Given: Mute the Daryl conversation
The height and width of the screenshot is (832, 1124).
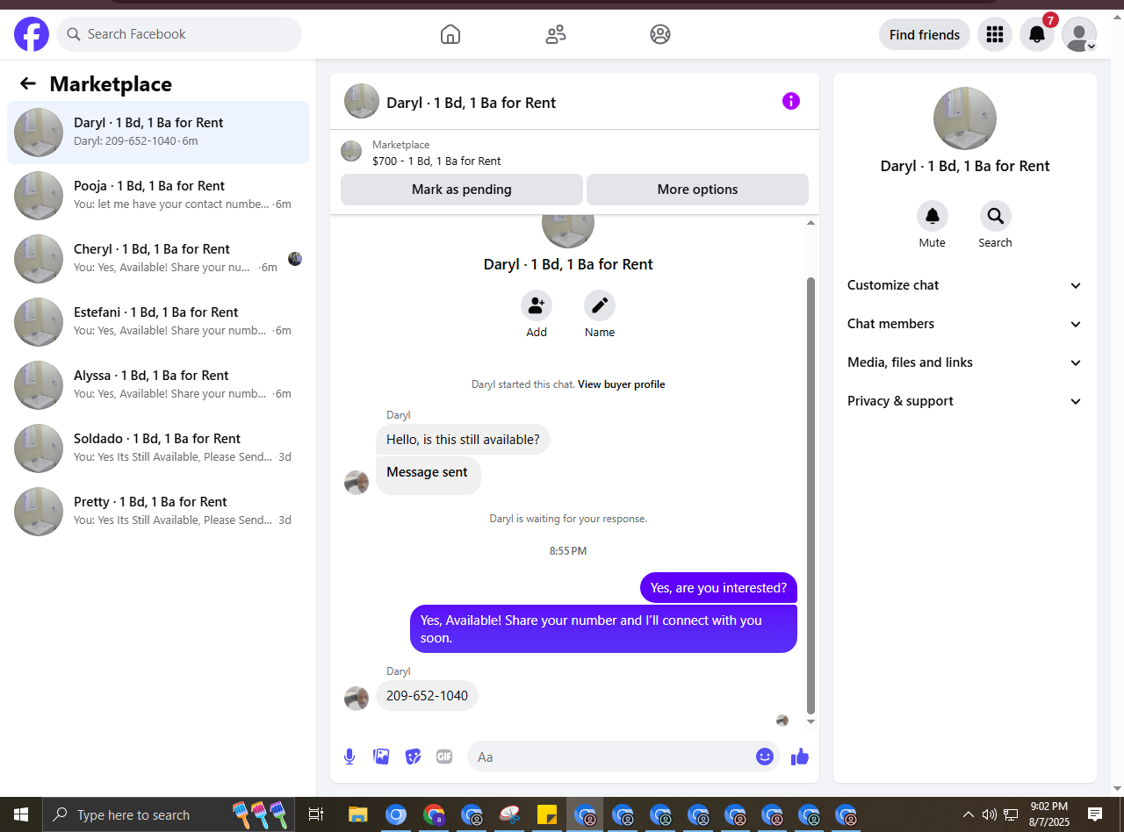Looking at the screenshot, I should tap(933, 216).
